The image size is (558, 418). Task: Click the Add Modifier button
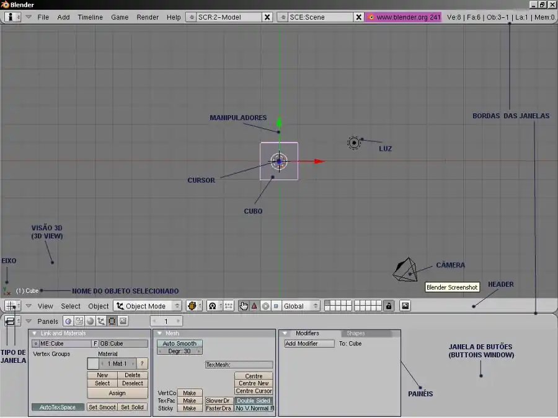309,344
